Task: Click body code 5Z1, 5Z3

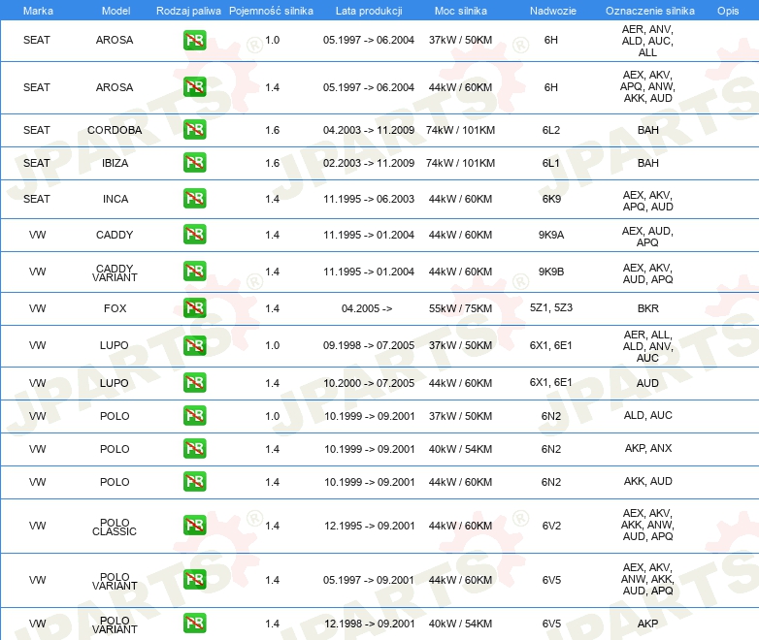Action: tap(551, 307)
